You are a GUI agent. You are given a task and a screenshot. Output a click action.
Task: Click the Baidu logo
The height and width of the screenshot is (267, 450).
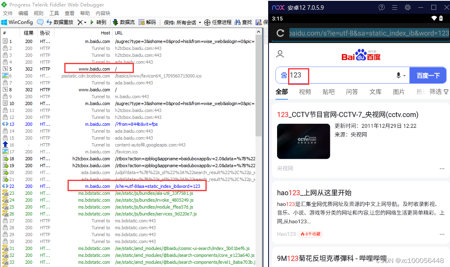tap(361, 55)
